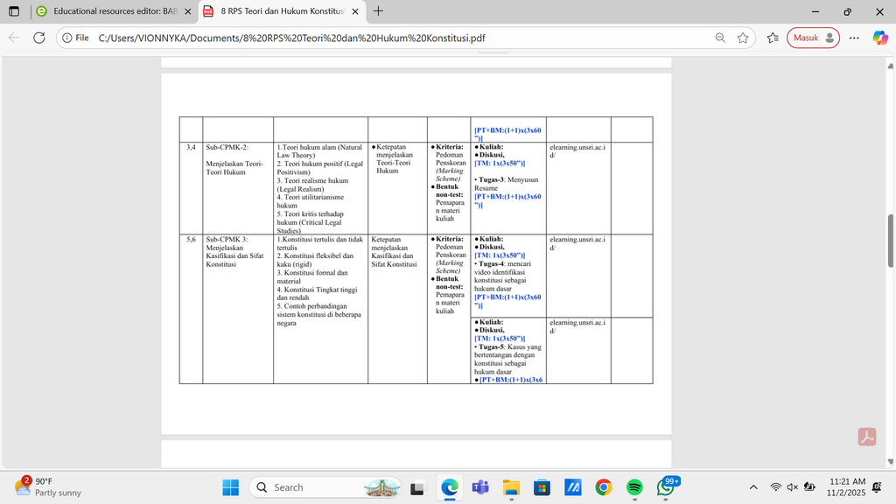This screenshot has height=504, width=896.
Task: Open a new browser tab
Action: coord(378,10)
